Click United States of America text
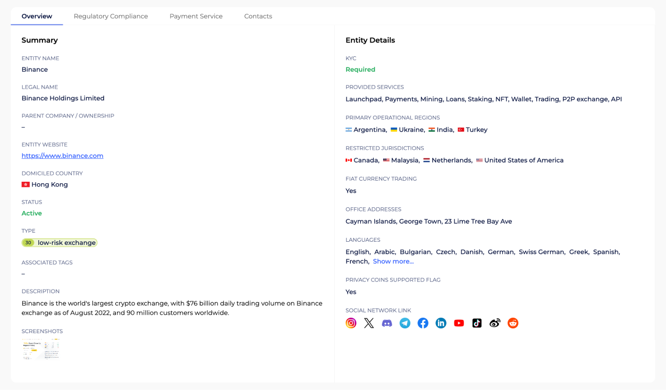The image size is (666, 390). (524, 160)
